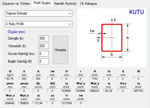Select the Wel.z value 658466

tap(10, 103)
